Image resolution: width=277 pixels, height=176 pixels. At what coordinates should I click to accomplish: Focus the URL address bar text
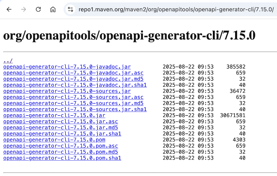(x=176, y=9)
